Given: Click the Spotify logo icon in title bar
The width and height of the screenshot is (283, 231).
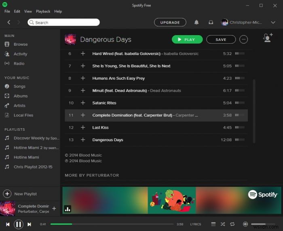Looking at the screenshot, I should point(5,4).
